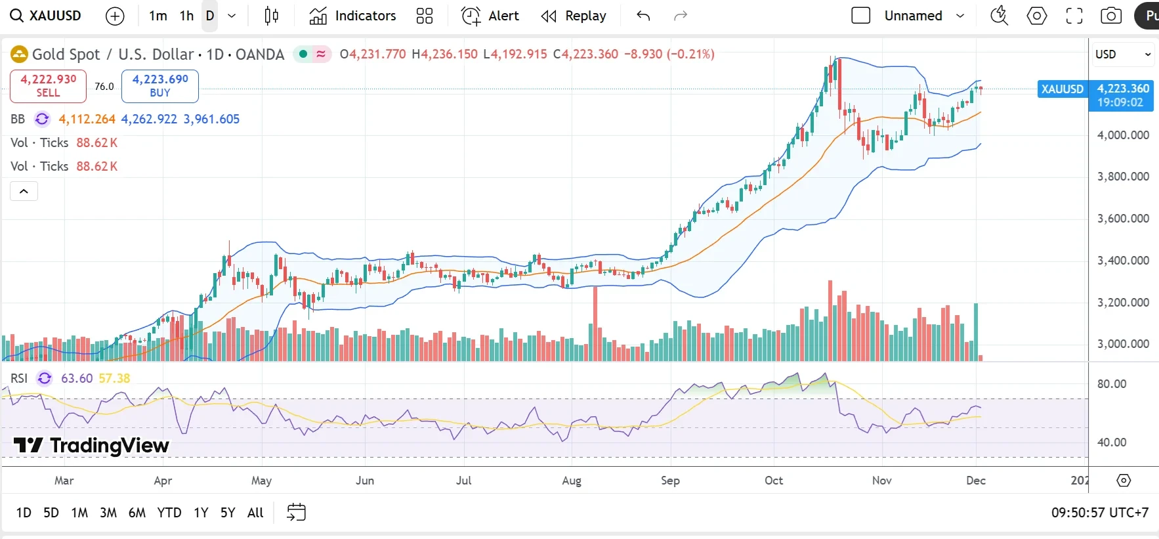
Task: Open the candlestick chart style icon
Action: [x=271, y=16]
